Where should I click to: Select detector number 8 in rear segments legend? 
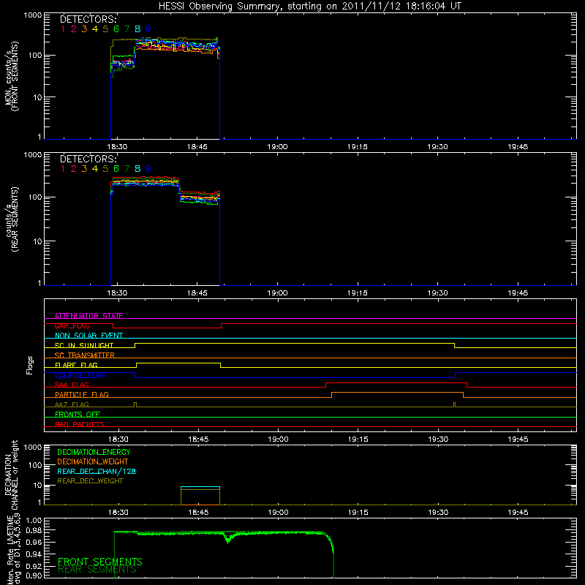[137, 169]
